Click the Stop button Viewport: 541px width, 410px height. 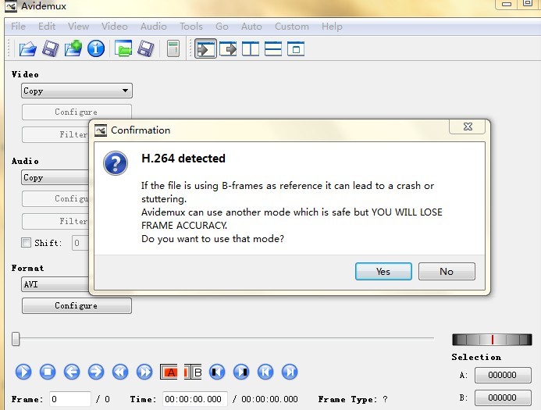pyautogui.click(x=48, y=372)
